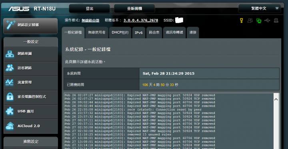
Task: Click log line Feb 26 02:07:27 UDP removed
Action: (140, 95)
